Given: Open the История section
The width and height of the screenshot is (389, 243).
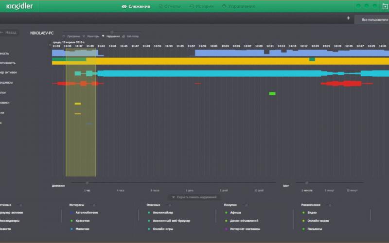Looking at the screenshot, I should [201, 6].
